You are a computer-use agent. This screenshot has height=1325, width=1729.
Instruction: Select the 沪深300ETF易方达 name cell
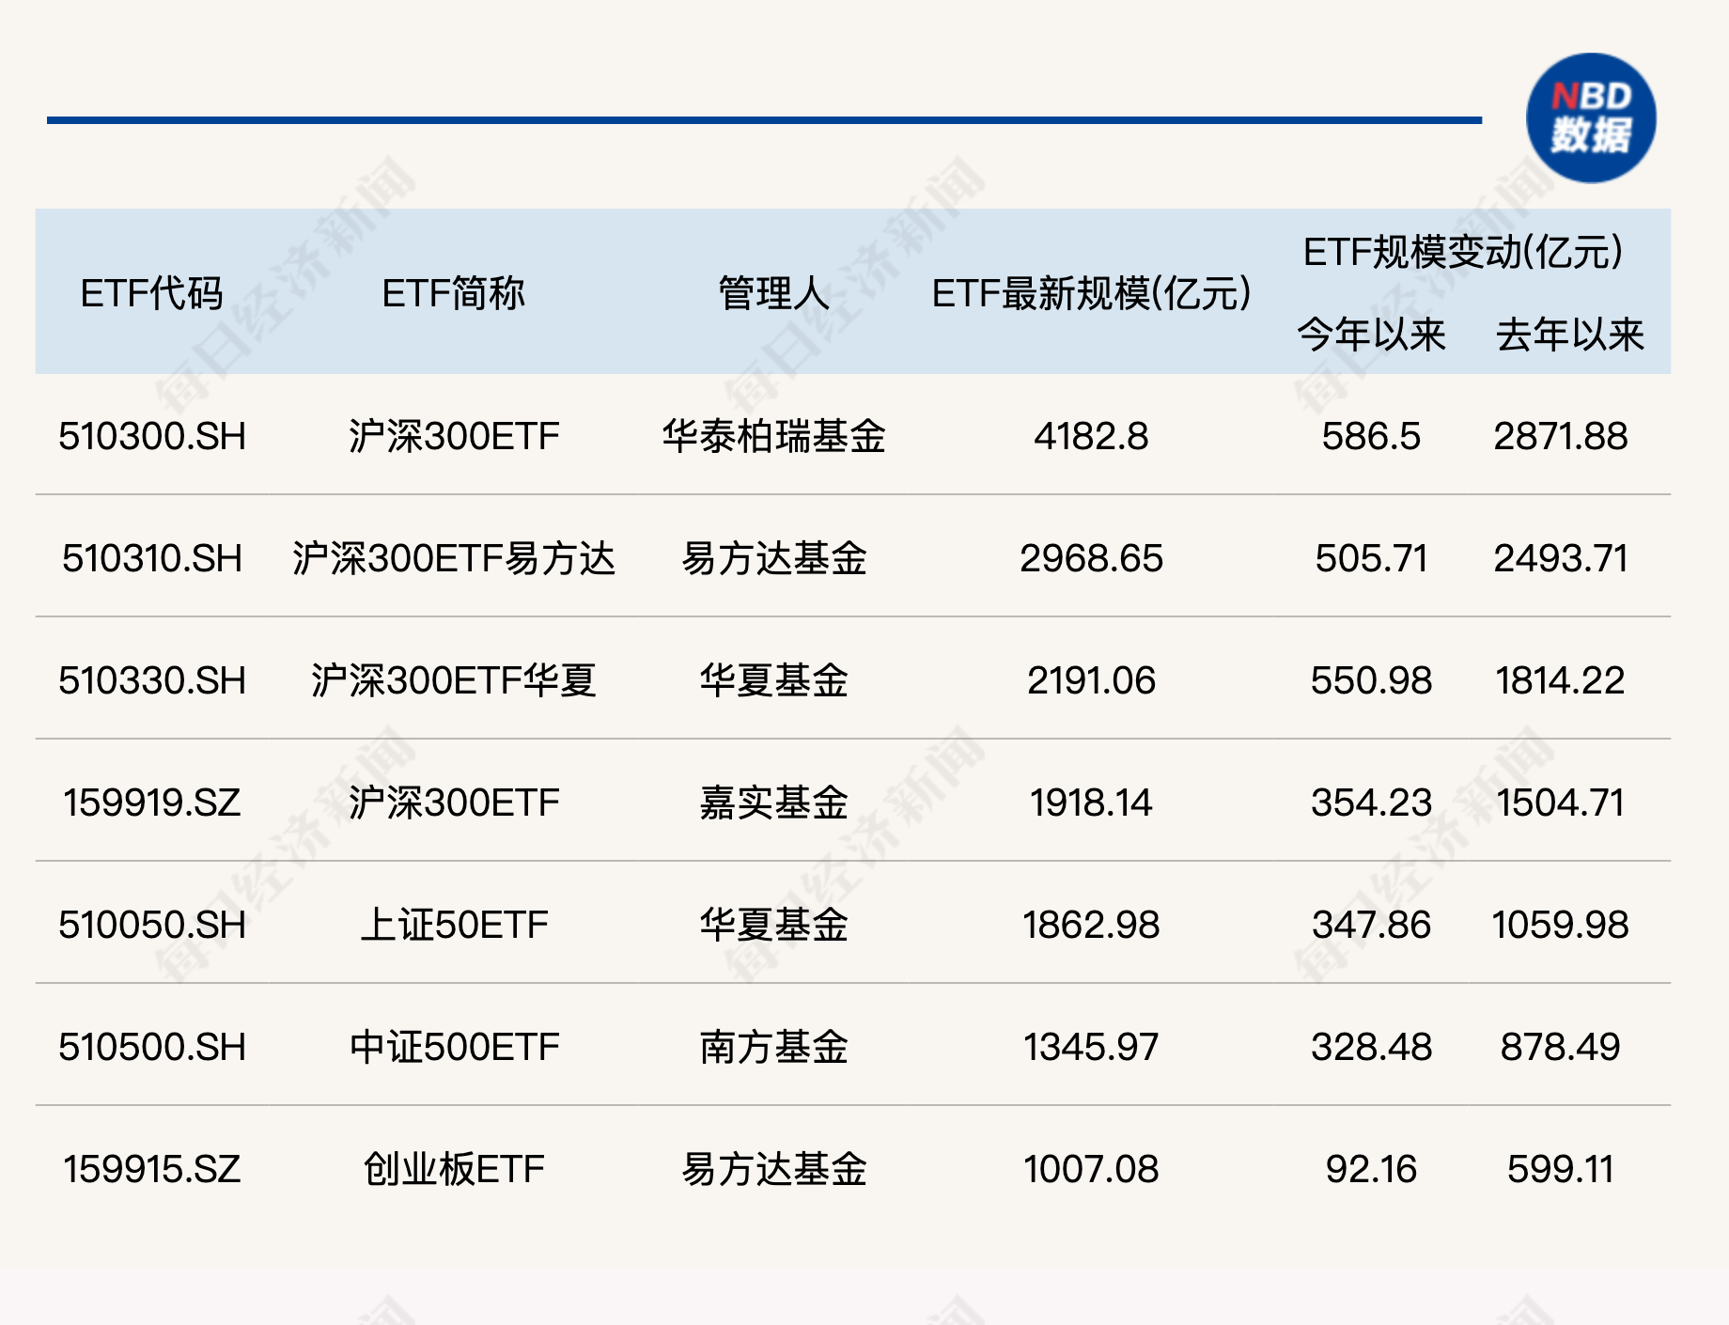(453, 558)
